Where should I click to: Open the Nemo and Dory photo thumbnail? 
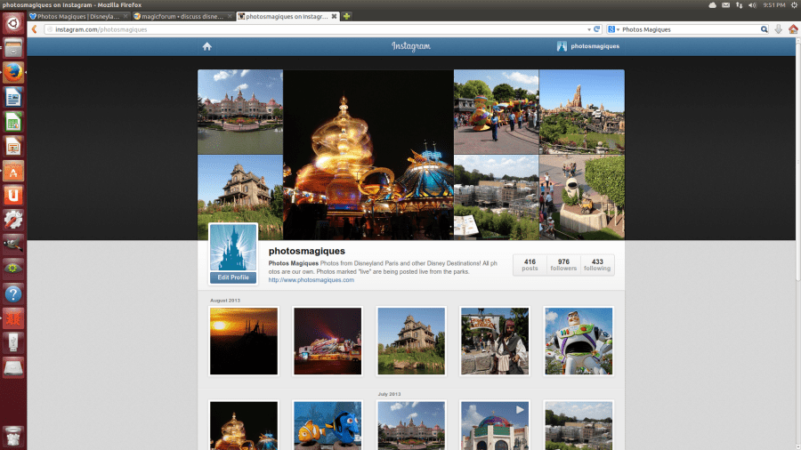point(328,425)
